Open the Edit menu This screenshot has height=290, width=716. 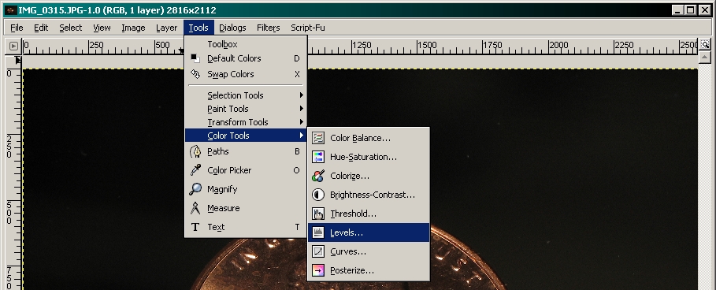[41, 28]
